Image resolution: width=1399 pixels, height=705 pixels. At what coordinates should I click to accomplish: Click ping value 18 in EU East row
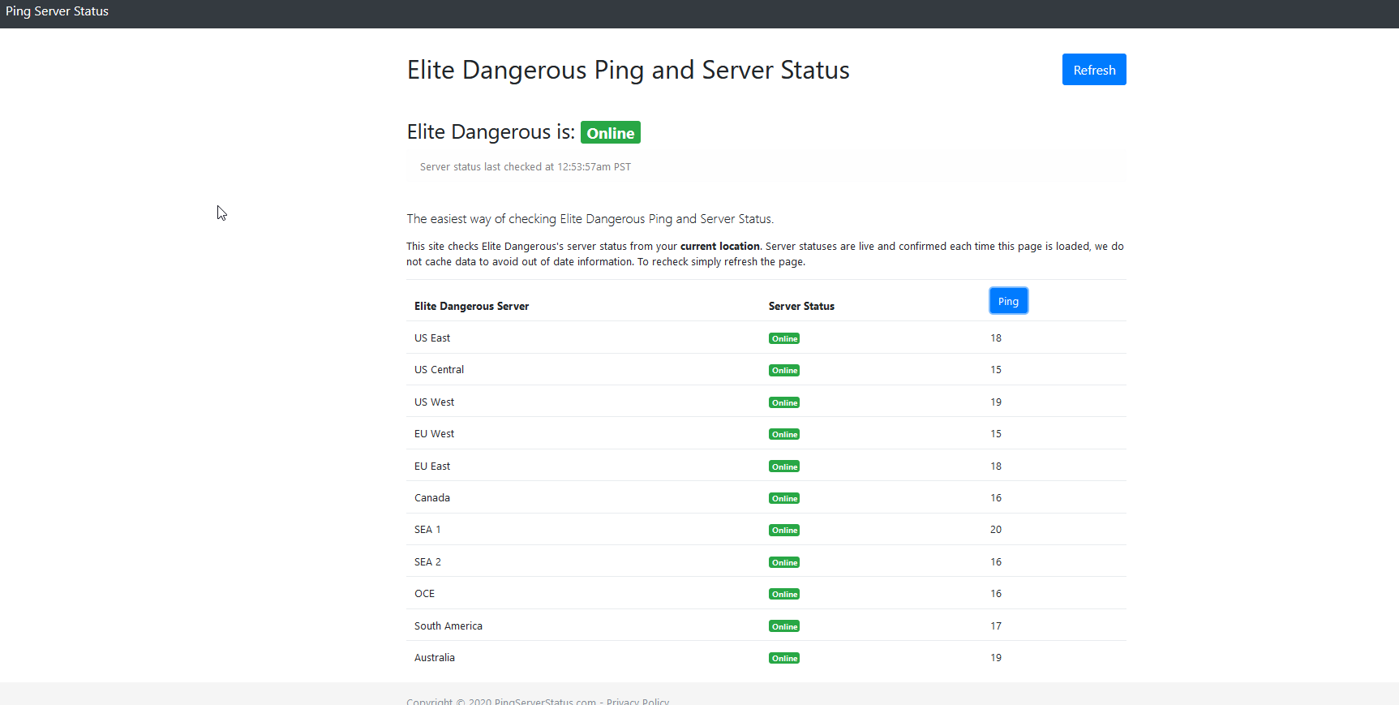(996, 466)
